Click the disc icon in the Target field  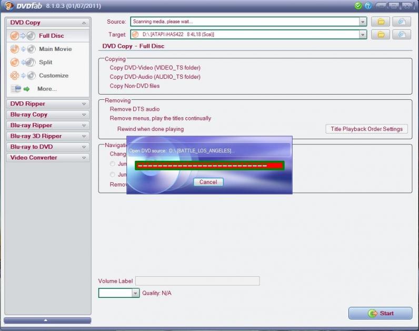click(x=135, y=34)
